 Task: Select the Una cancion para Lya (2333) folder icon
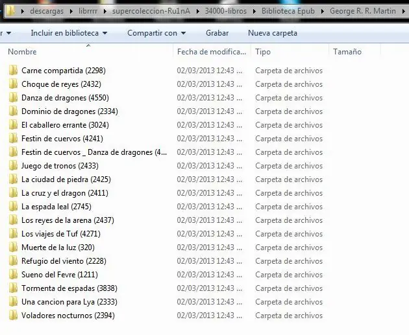pyautogui.click(x=13, y=302)
